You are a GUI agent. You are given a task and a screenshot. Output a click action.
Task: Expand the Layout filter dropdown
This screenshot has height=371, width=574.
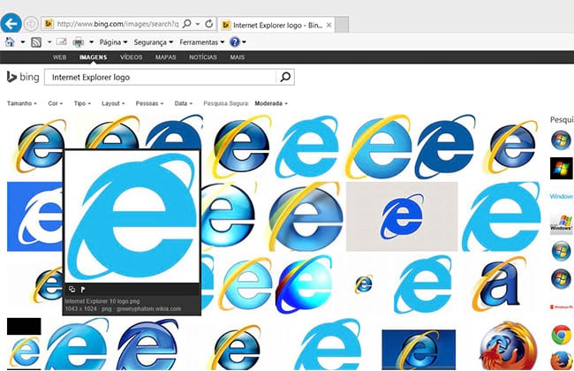(x=113, y=103)
